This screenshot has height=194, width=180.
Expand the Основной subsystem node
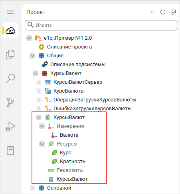coord(32,188)
